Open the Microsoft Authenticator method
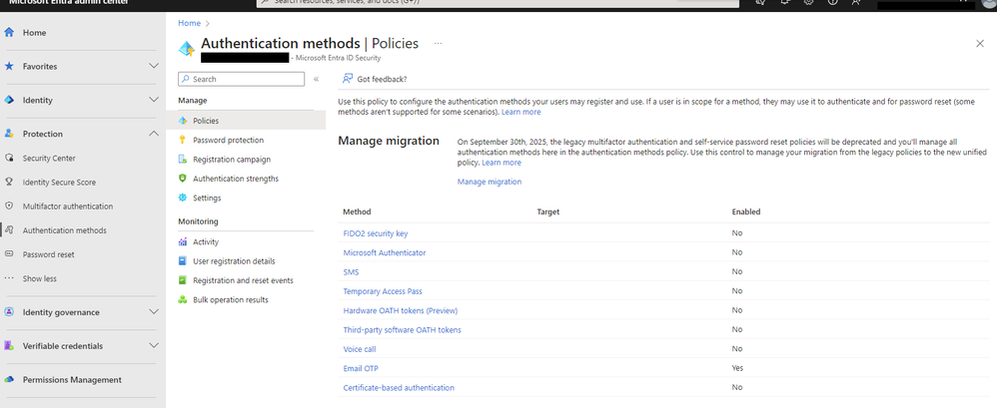Screen dimensions: 997x408 click(x=385, y=252)
